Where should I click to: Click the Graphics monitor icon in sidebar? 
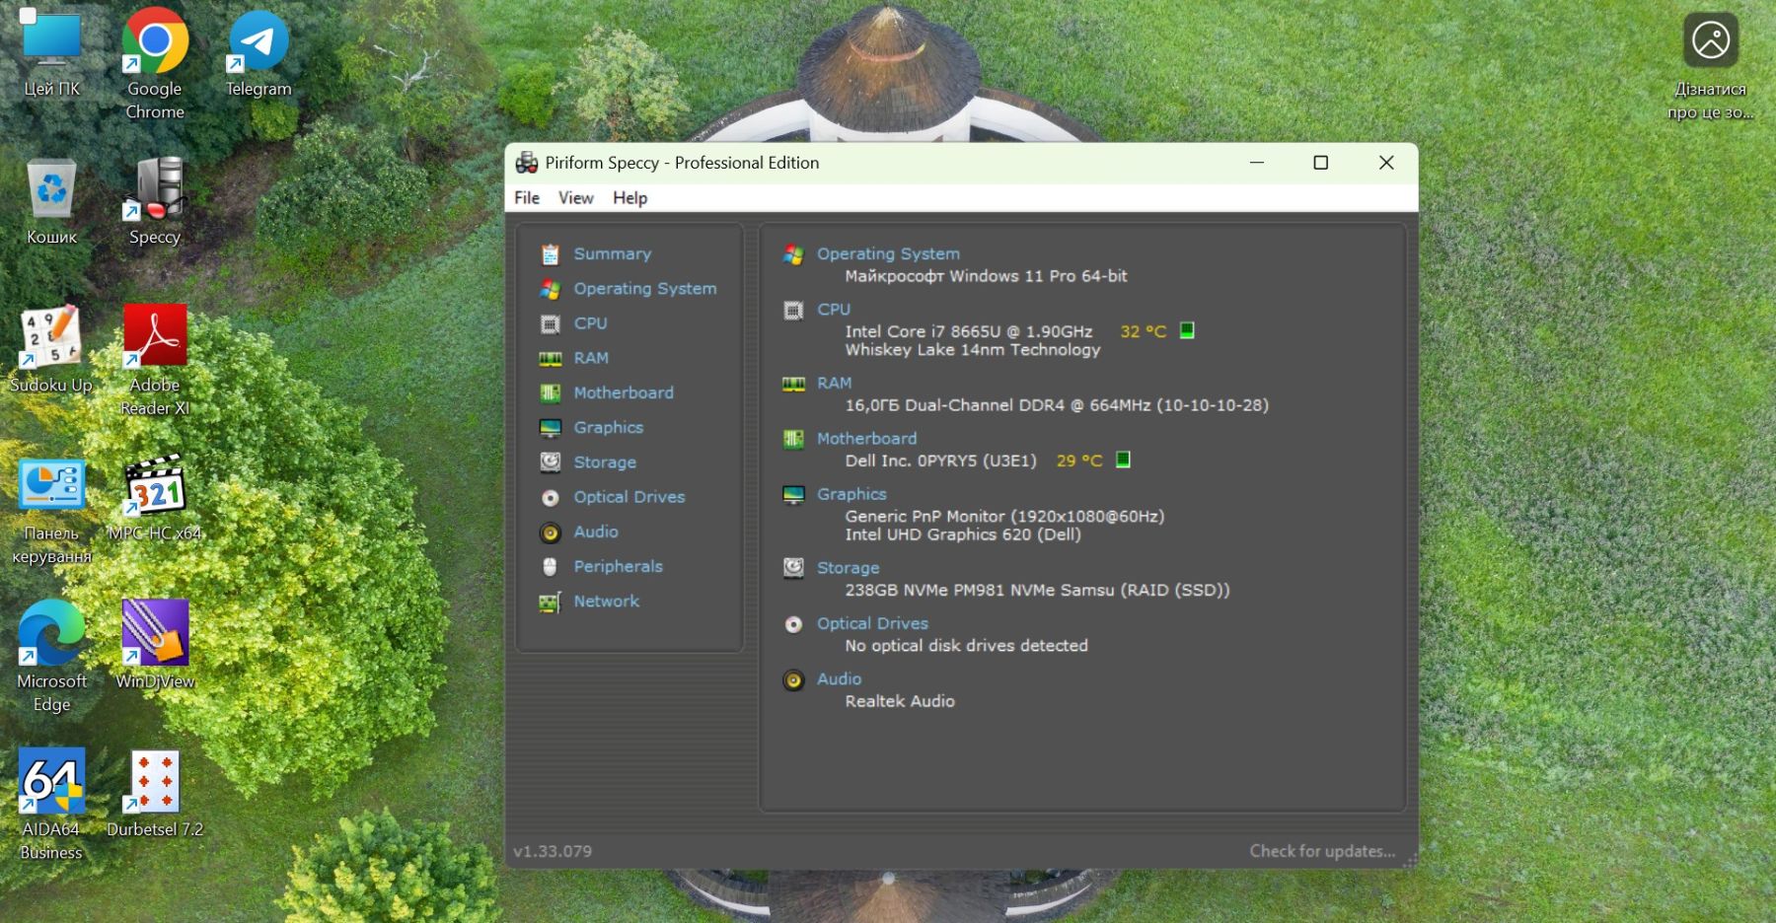(550, 428)
